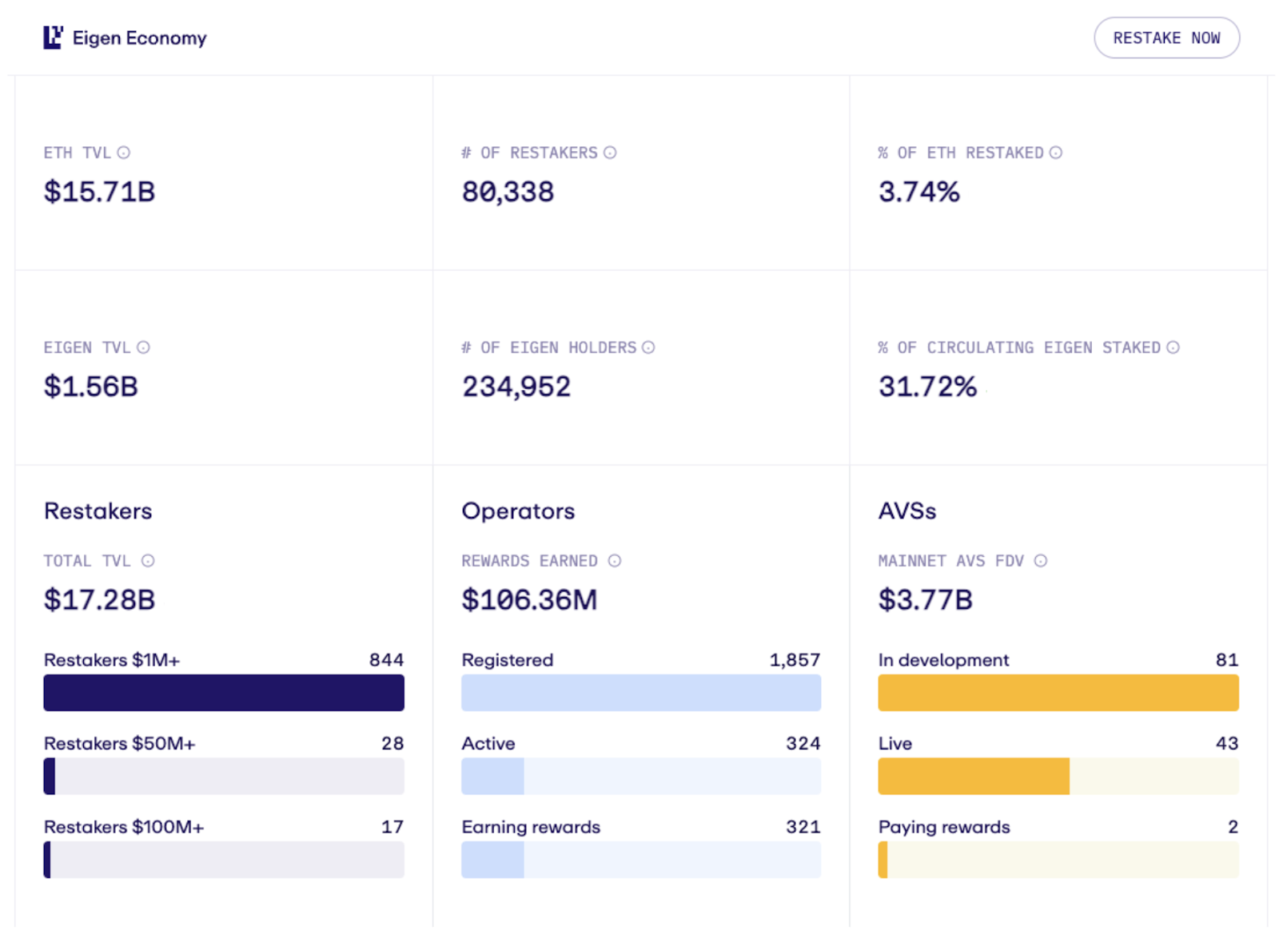Click the $3.77B mainnet AVS FDV value
The height and width of the screenshot is (942, 1279).
[926, 600]
